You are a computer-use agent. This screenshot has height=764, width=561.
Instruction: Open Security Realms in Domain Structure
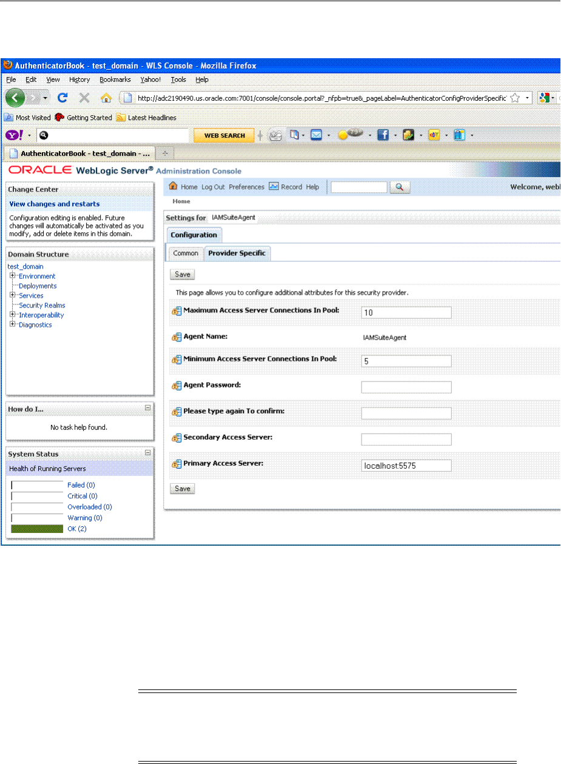point(42,305)
